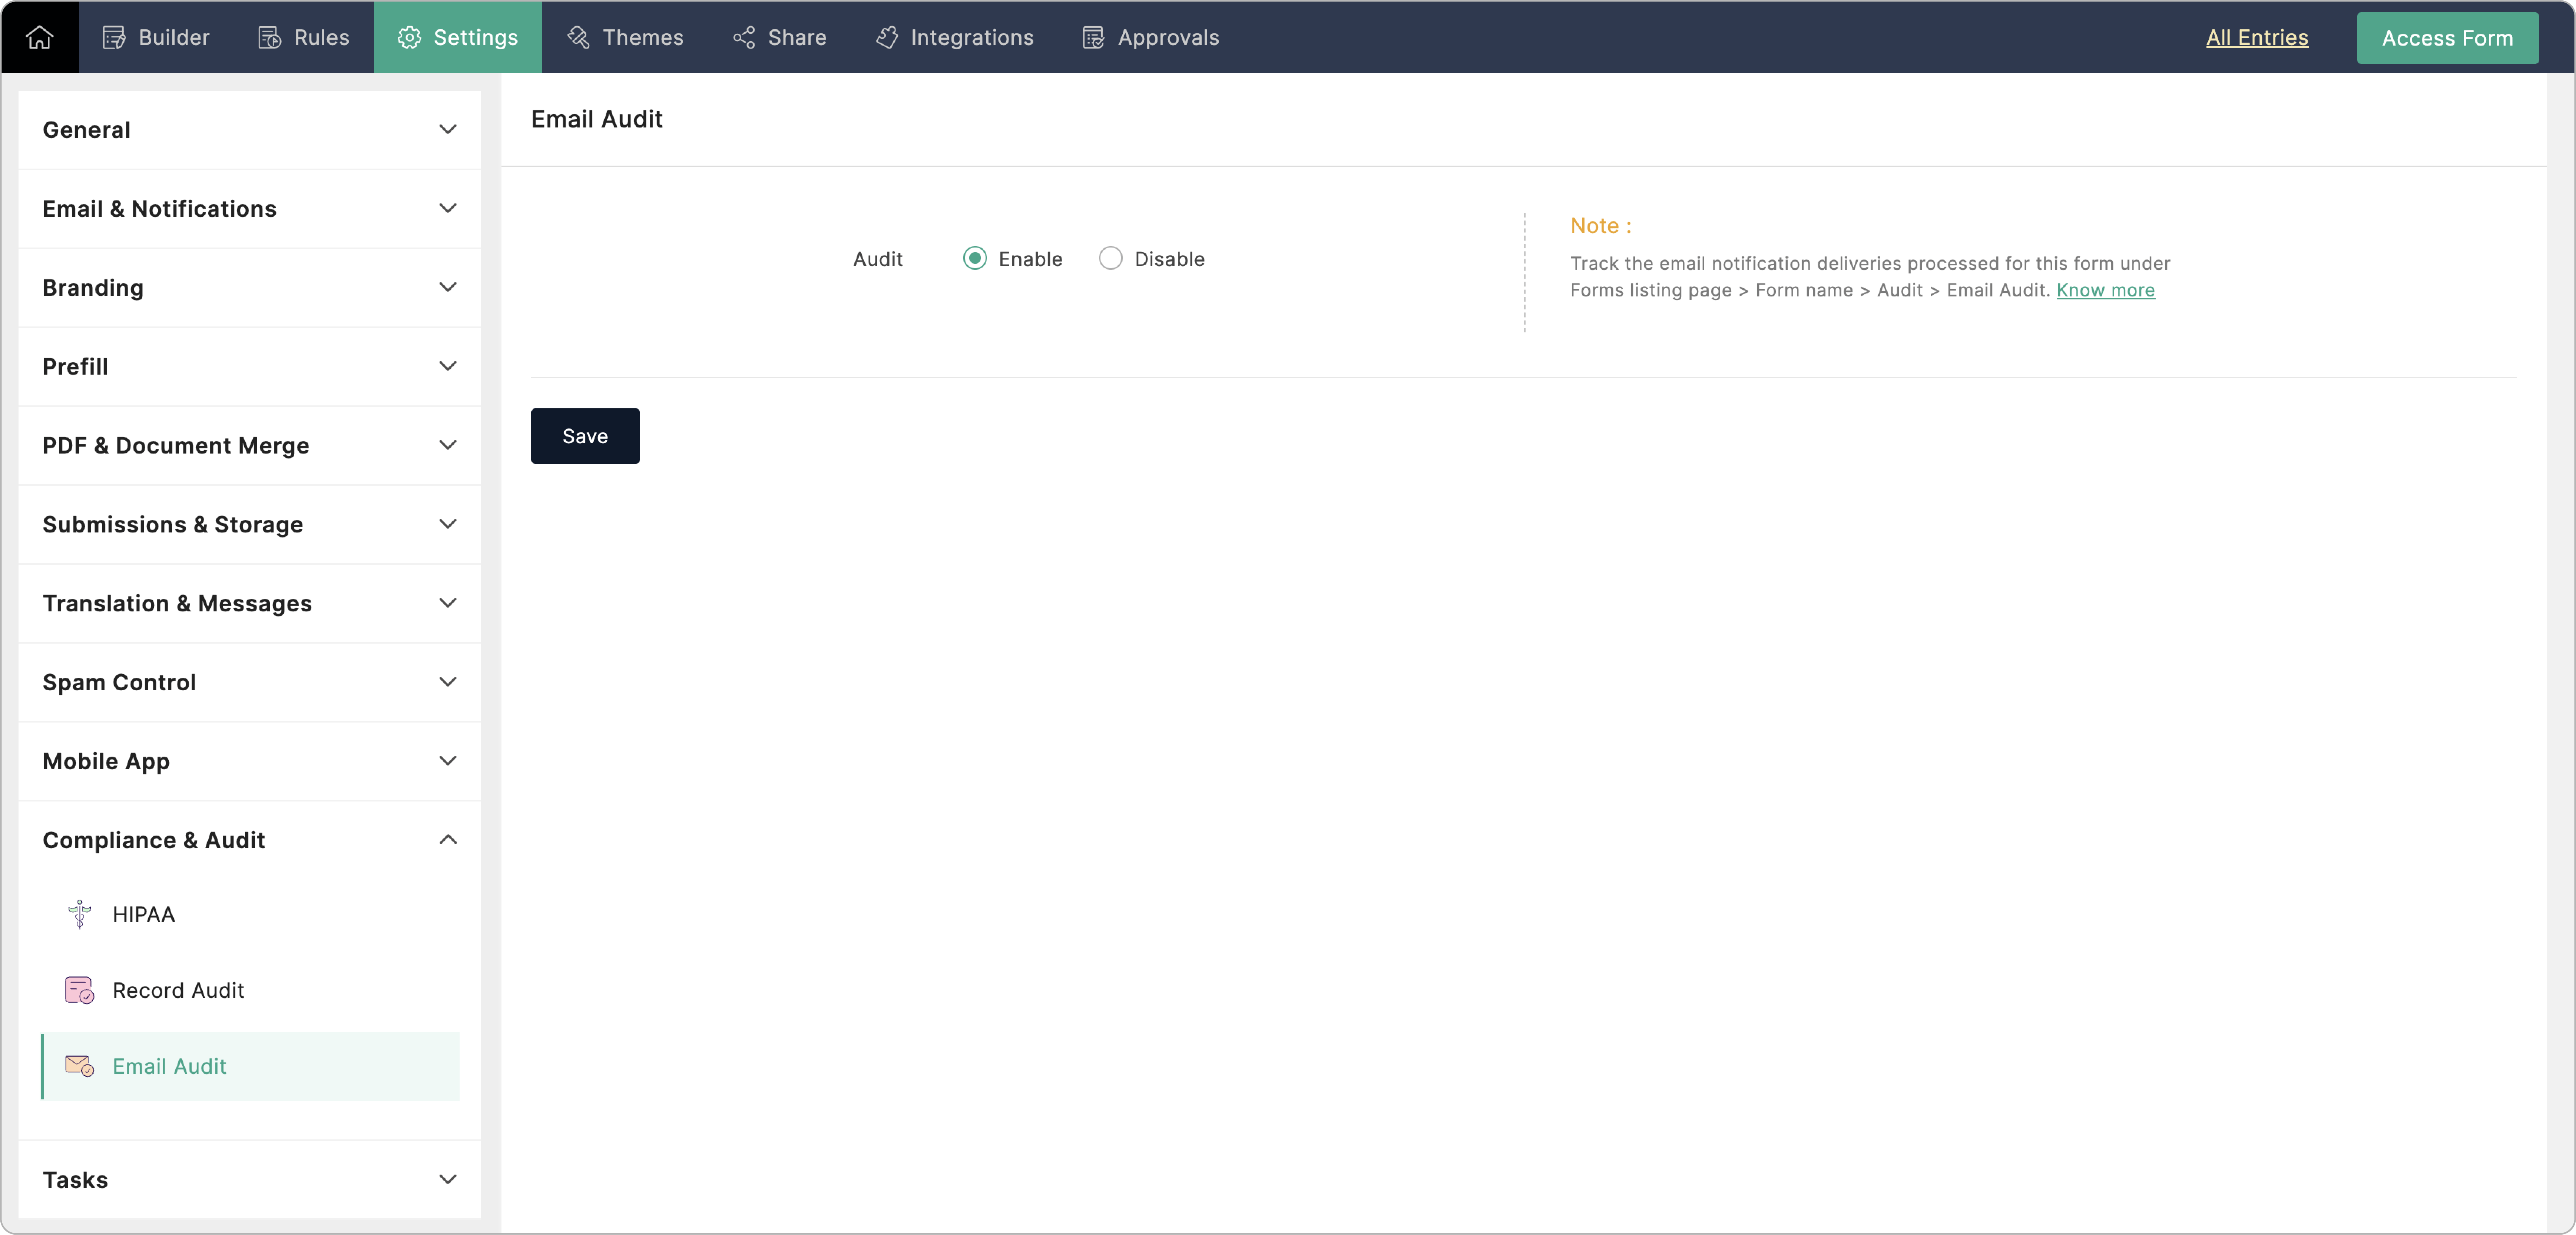Image resolution: width=2576 pixels, height=1235 pixels.
Task: Click the Settings gear icon
Action: tap(409, 38)
